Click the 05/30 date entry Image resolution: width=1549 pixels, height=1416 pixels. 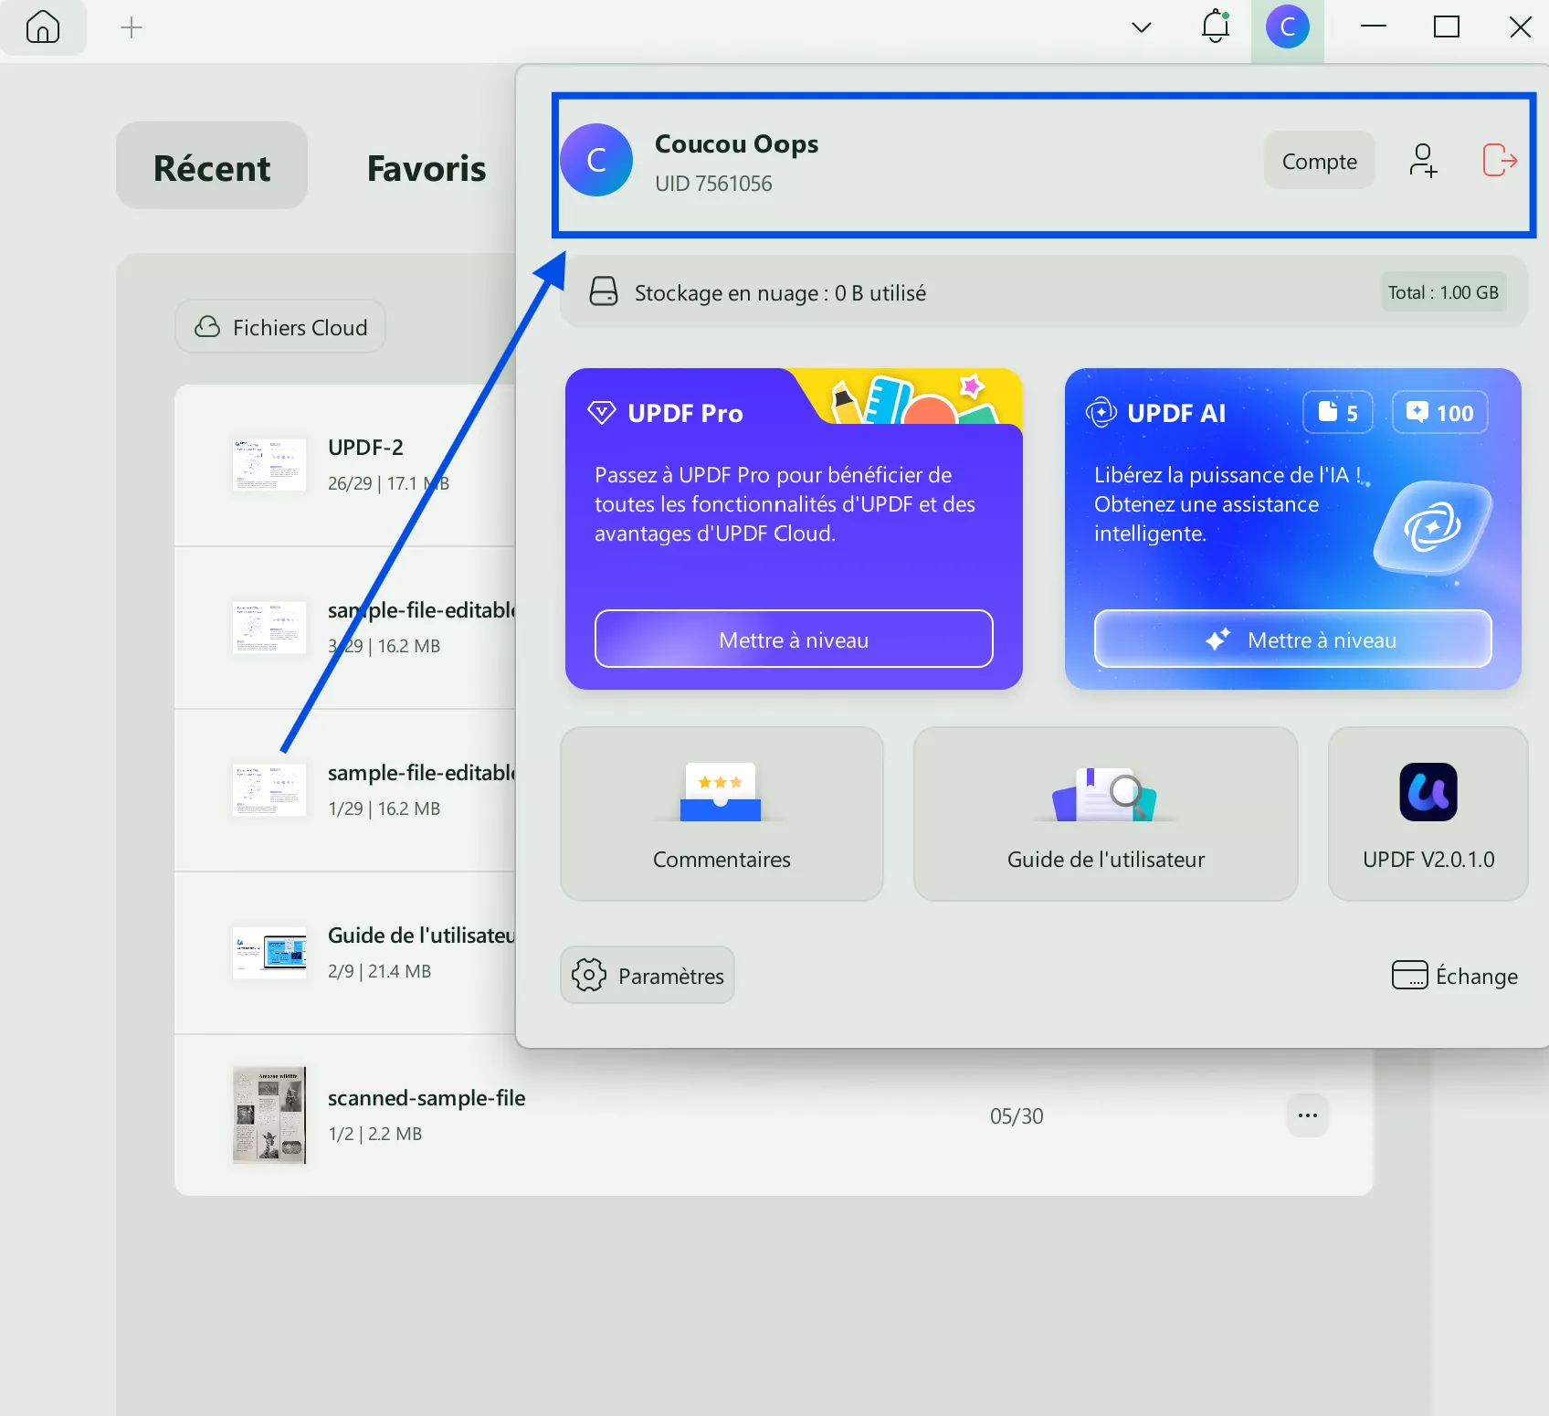coord(1017,1116)
